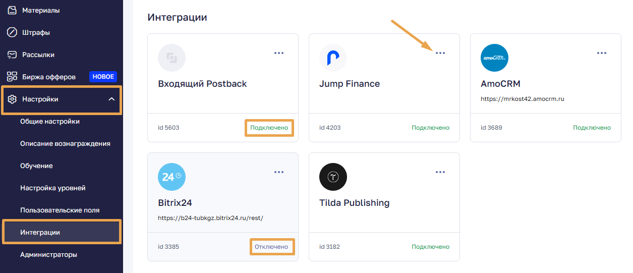Click the AmoCRM logo icon
This screenshot has height=273, width=633.
coord(494,58)
